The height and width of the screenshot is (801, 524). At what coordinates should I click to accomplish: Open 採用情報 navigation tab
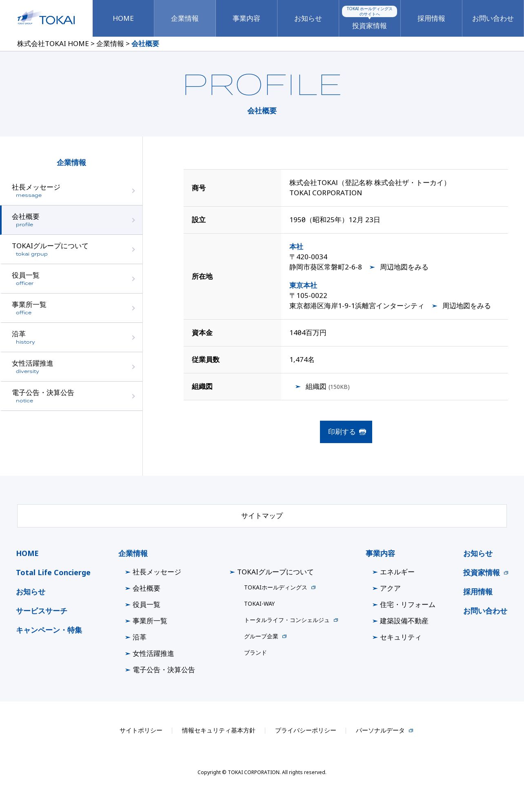[x=431, y=18]
